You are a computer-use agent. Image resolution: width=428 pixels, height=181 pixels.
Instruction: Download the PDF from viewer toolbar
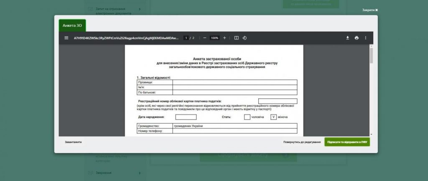coord(347,38)
